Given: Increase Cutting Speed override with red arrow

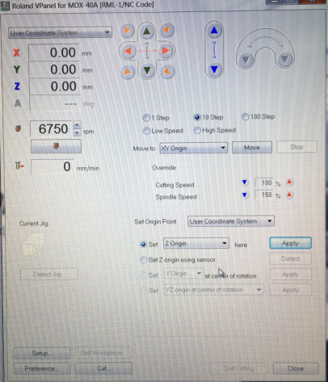Looking at the screenshot, I should tap(289, 183).
